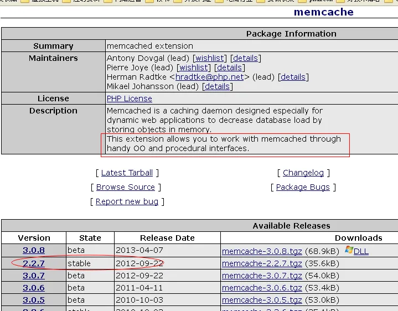The width and height of the screenshot is (398, 311).
Task: Click the Available Releases header
Action: click(x=291, y=226)
